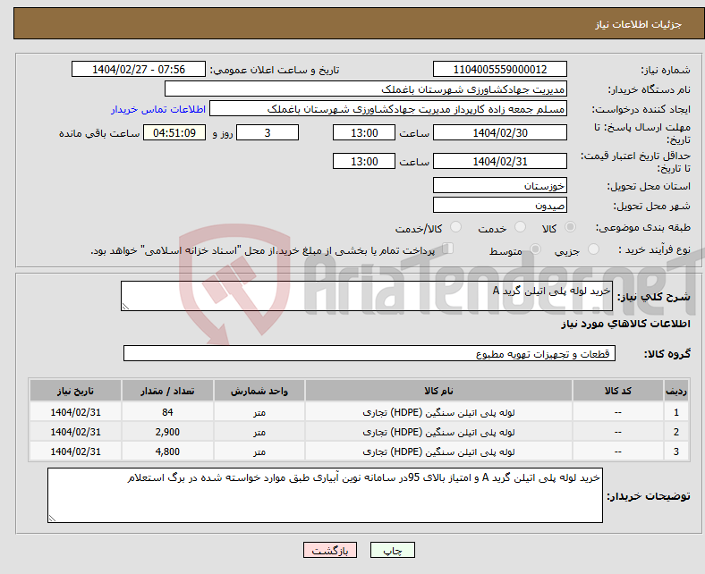Click the announcement date field 1404/02/27 - 07:56
The height and width of the screenshot is (574, 705).
138,69
